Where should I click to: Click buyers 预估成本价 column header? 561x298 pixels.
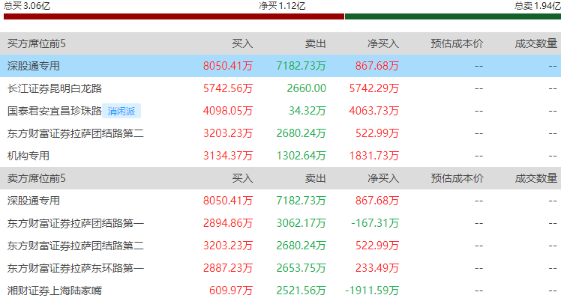pyautogui.click(x=457, y=43)
